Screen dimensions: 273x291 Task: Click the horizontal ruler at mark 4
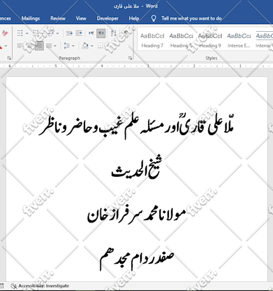pyautogui.click(x=102, y=66)
